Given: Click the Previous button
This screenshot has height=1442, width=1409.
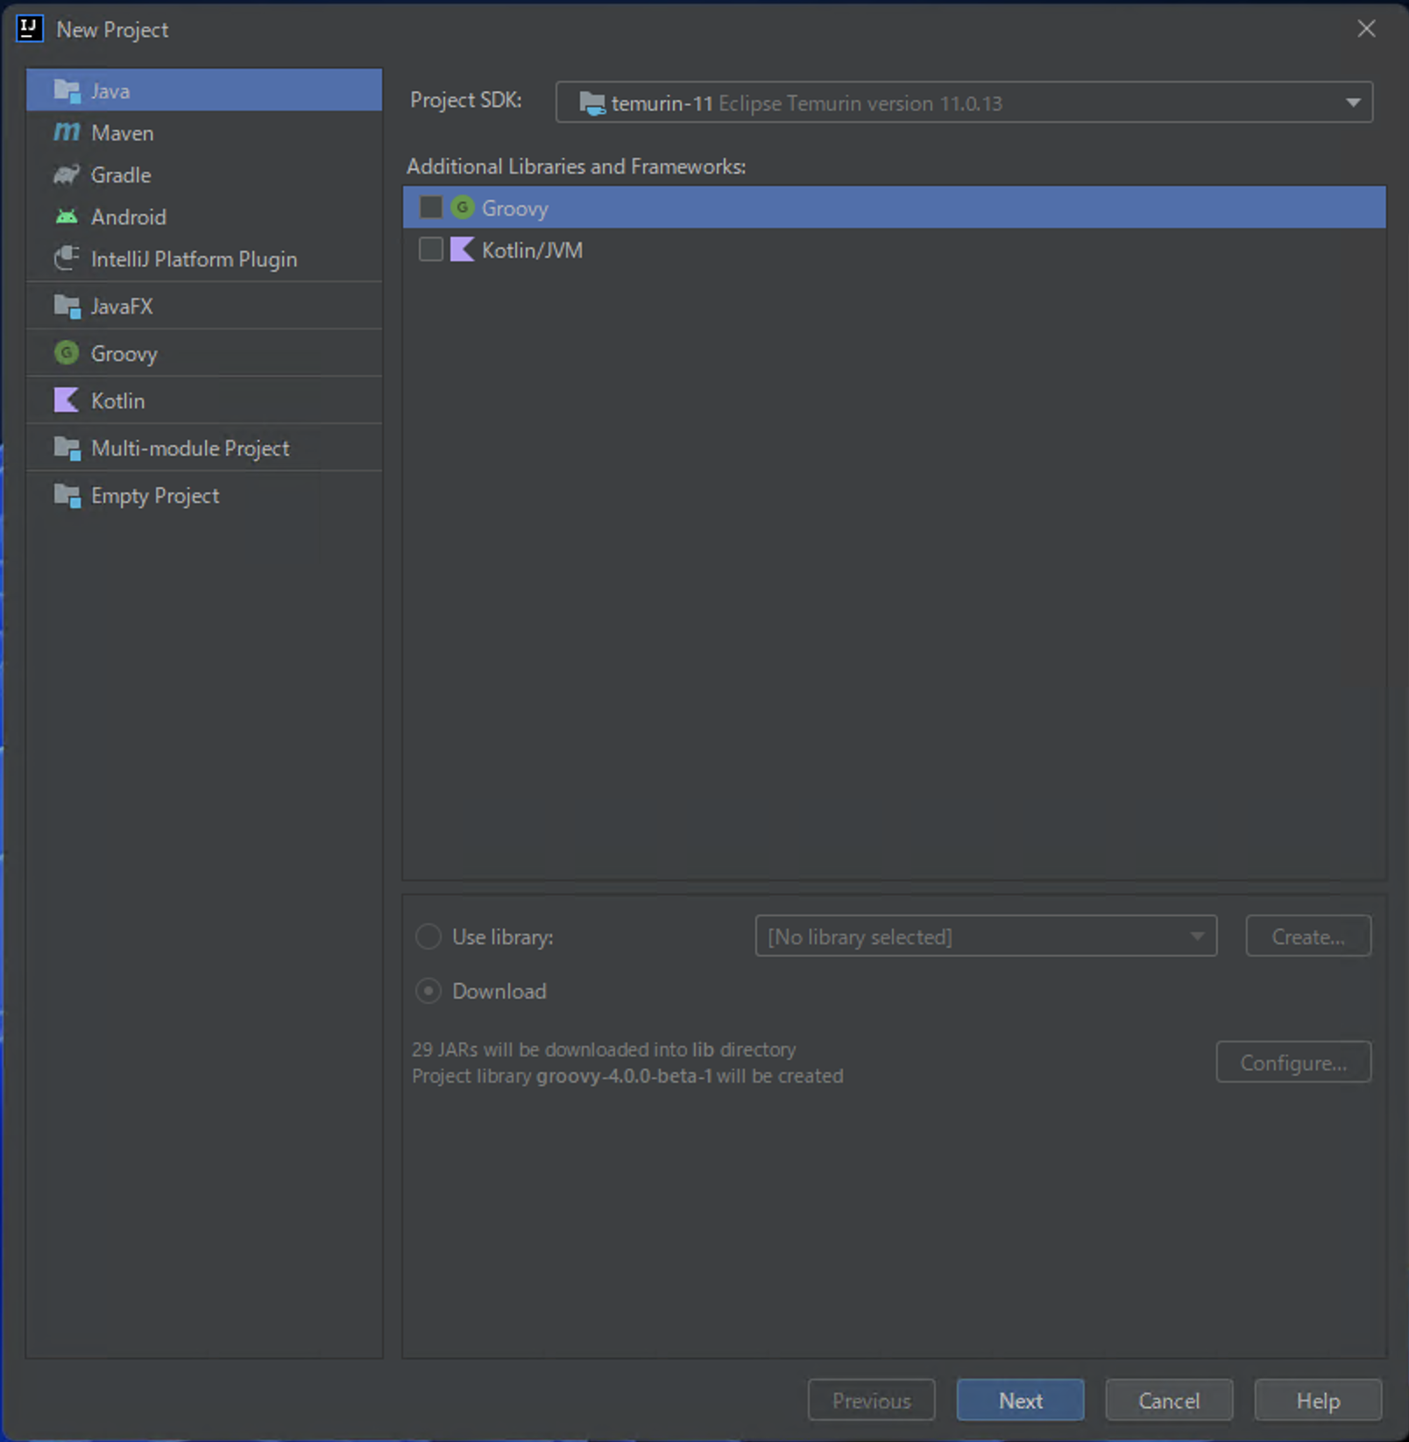Looking at the screenshot, I should pos(871,1400).
